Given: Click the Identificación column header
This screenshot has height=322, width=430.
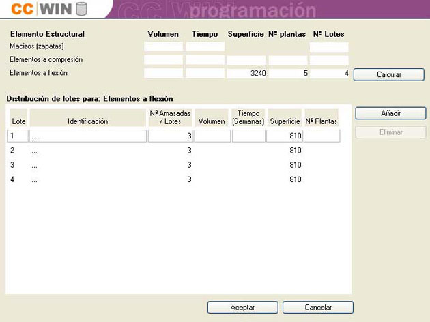Looking at the screenshot, I should 88,121.
